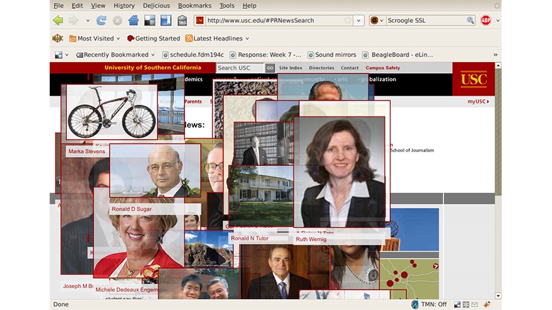Reload the page with the blue arrow
Image resolution: width=552 pixels, height=310 pixels.
pos(101,21)
